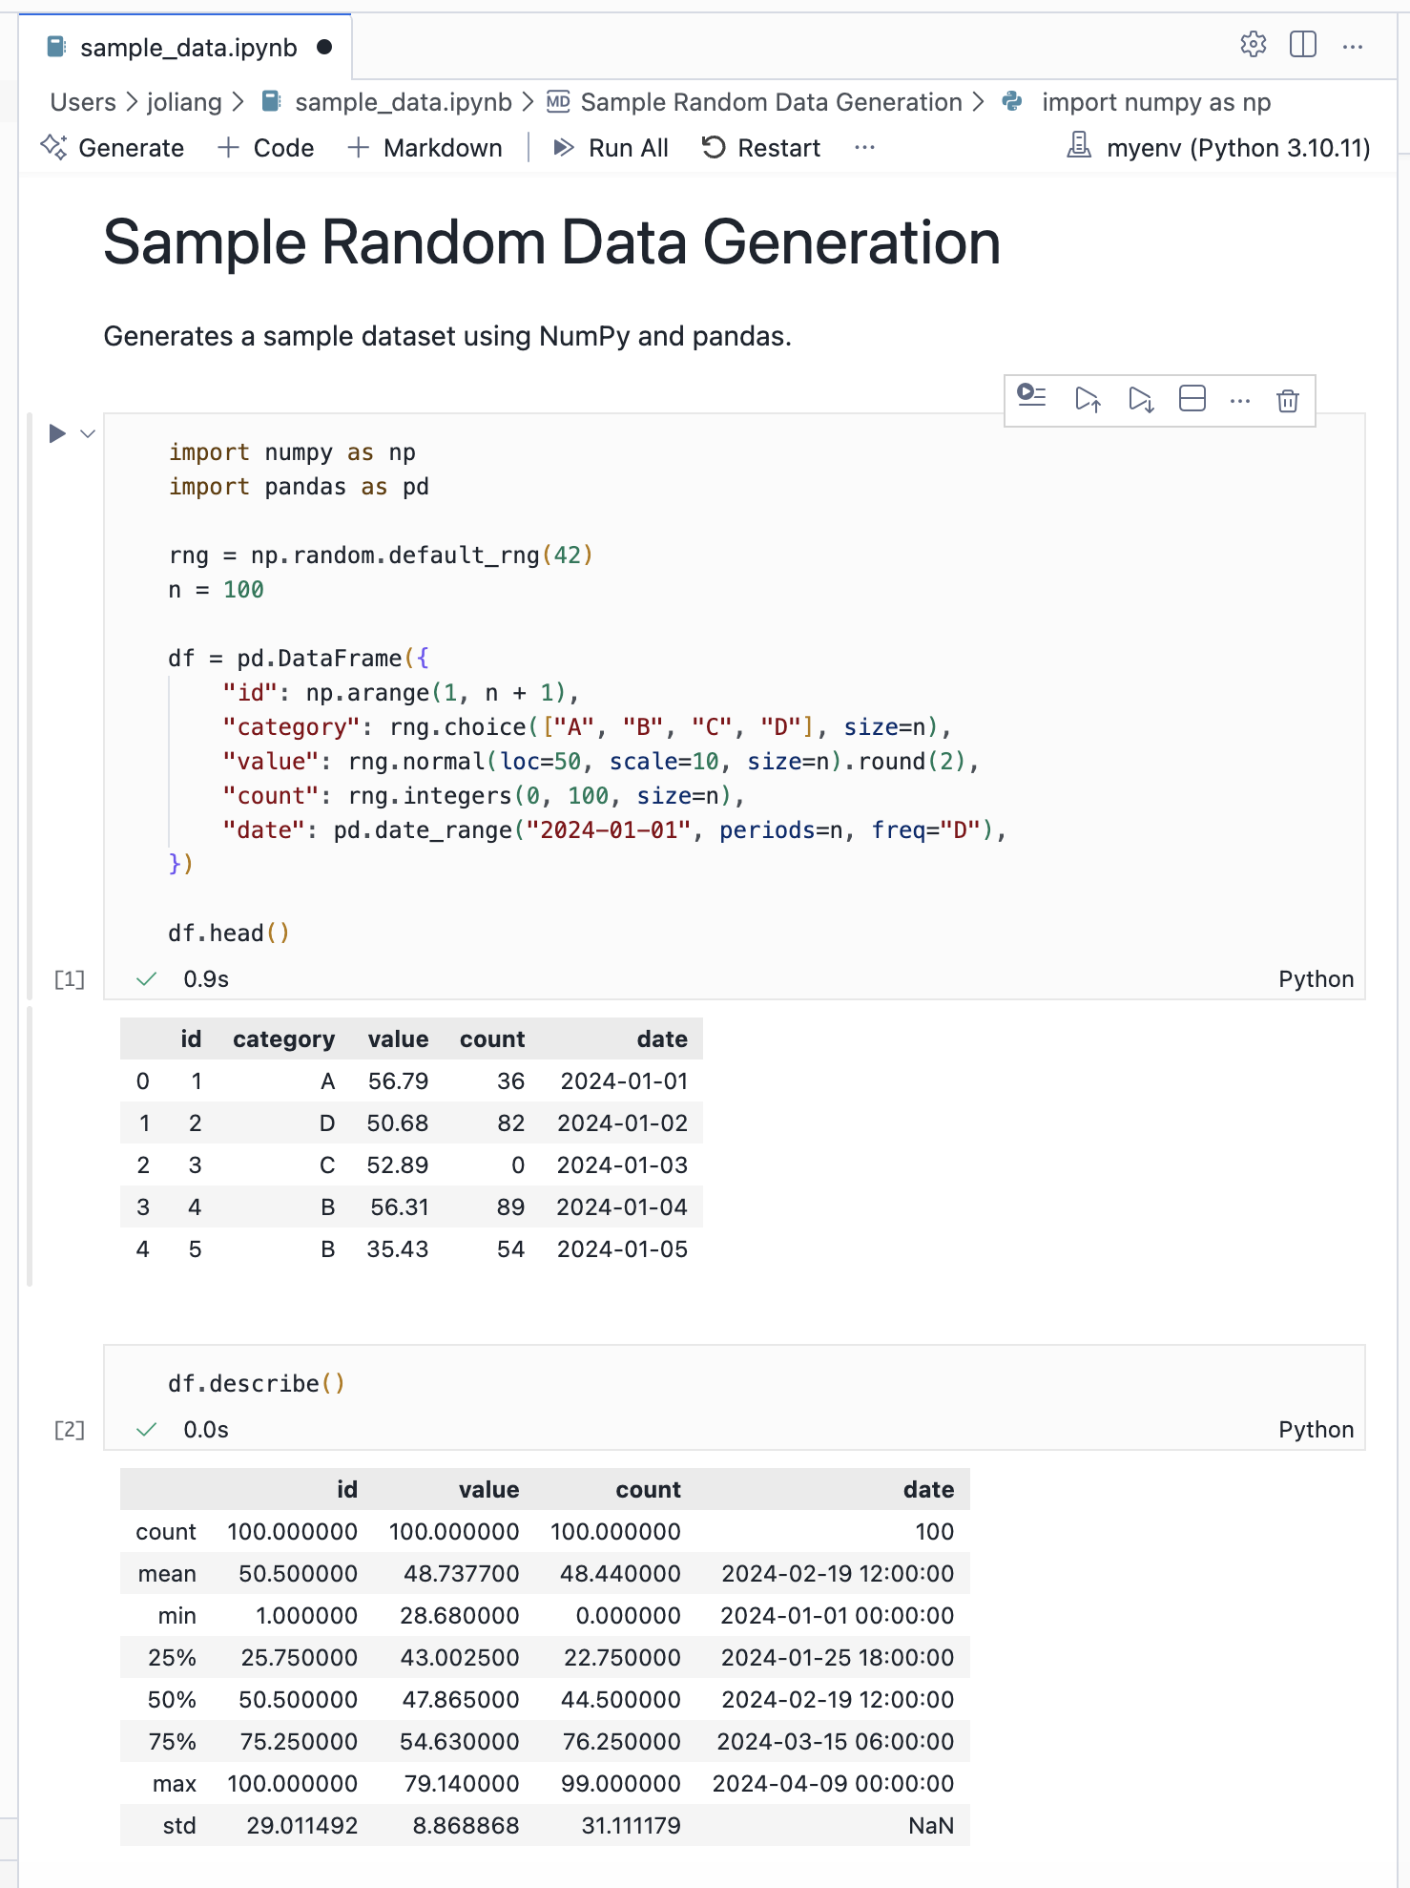Image resolution: width=1410 pixels, height=1888 pixels.
Task: Click the split editor icon
Action: pos(1302,45)
